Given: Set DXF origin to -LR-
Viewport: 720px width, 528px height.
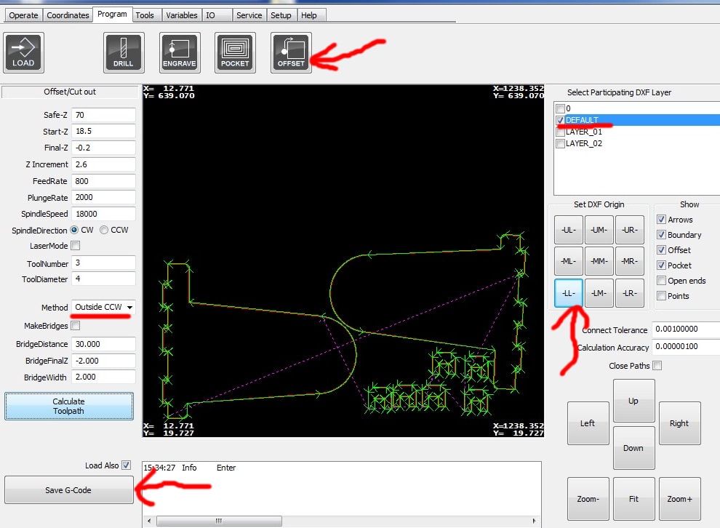Looking at the screenshot, I should tap(630, 293).
